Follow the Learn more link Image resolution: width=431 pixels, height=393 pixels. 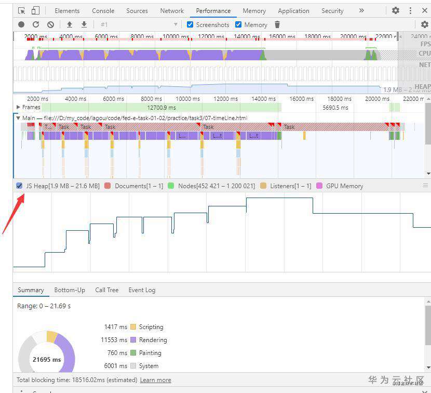155,380
